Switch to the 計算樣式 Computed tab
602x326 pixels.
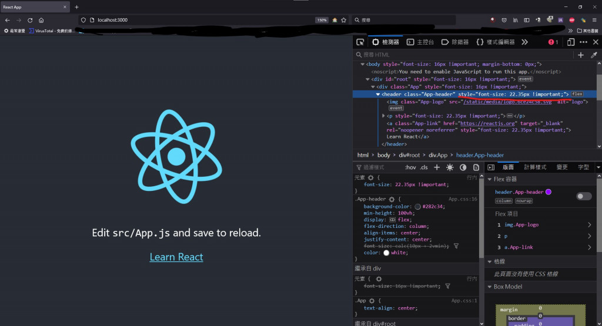(x=535, y=167)
